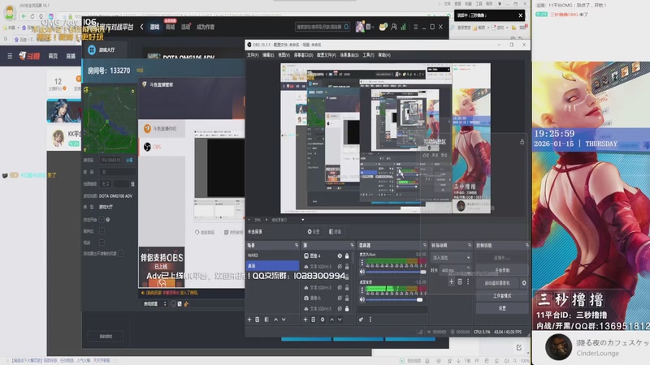The height and width of the screenshot is (365, 650).
Task: Click 分享 button beside room name
Action: click(129, 160)
